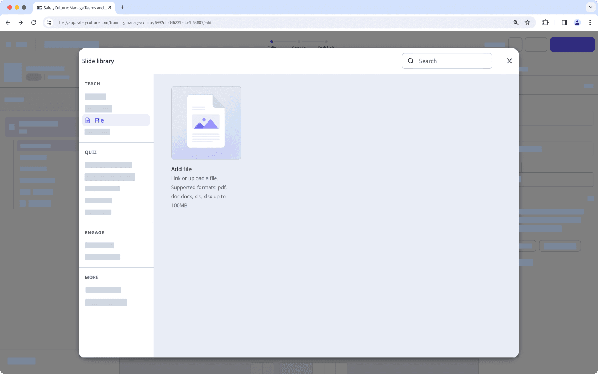
Task: Reload the SafetyCulture page
Action: 33,22
